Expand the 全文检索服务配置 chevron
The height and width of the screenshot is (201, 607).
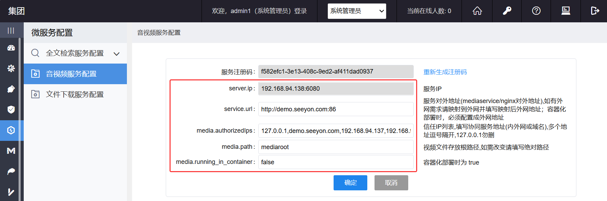pyautogui.click(x=117, y=54)
